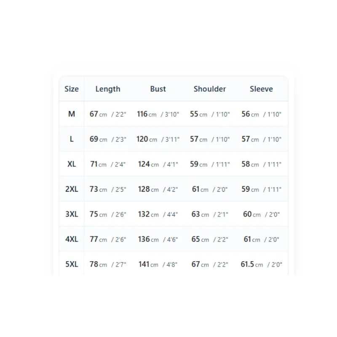This screenshot has width=337, height=337.
Task: Click the 136 cm bust cell for 4XL
Action: (x=158, y=239)
